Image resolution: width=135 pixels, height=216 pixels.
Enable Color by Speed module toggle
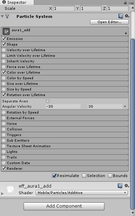click(x=4, y=78)
